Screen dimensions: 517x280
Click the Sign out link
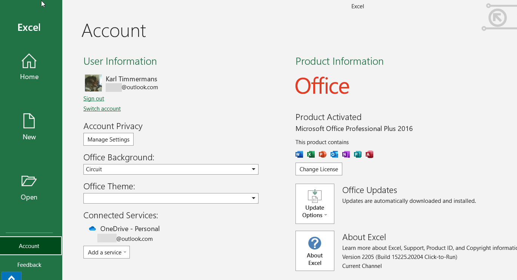[94, 99]
